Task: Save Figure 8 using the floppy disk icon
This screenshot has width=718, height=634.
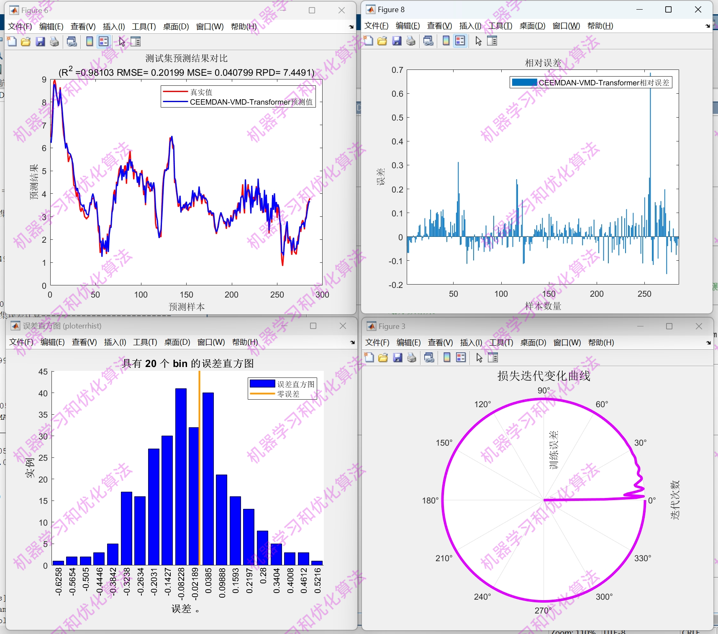Action: click(397, 41)
